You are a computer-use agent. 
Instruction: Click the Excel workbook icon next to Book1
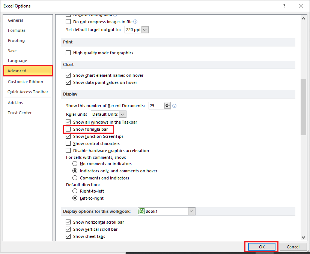pyautogui.click(x=141, y=211)
